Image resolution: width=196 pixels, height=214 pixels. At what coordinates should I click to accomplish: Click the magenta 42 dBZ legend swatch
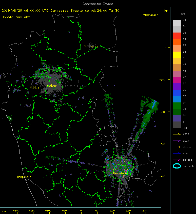177,80
